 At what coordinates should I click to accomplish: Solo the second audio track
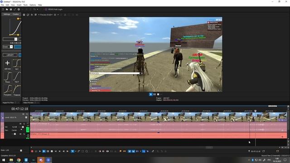24,134
